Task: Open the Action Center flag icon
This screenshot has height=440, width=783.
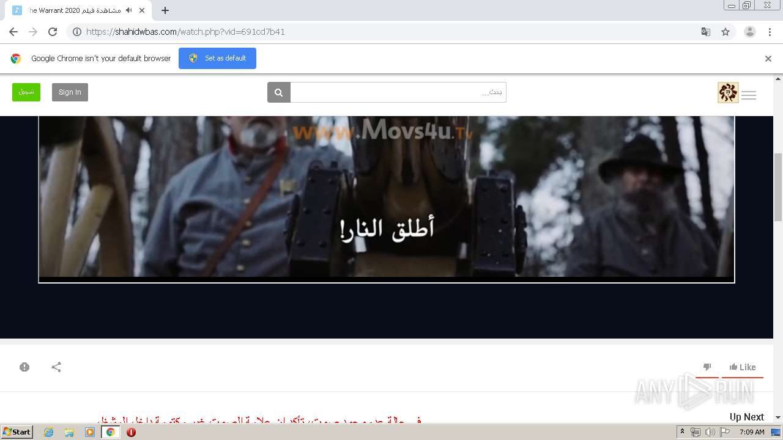Action: [725, 432]
